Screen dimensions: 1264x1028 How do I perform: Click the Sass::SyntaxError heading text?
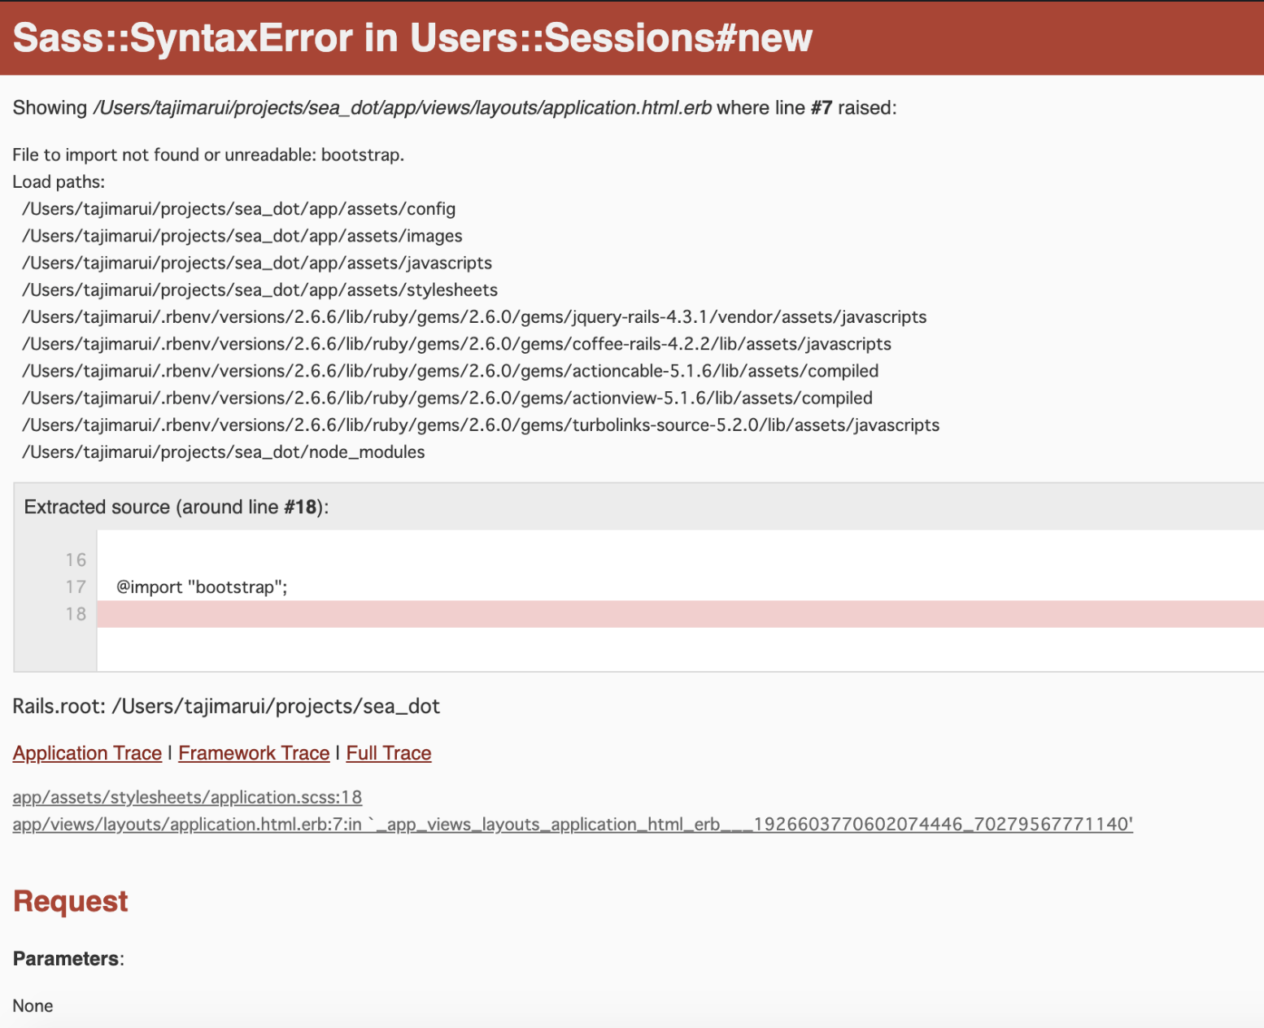click(412, 37)
